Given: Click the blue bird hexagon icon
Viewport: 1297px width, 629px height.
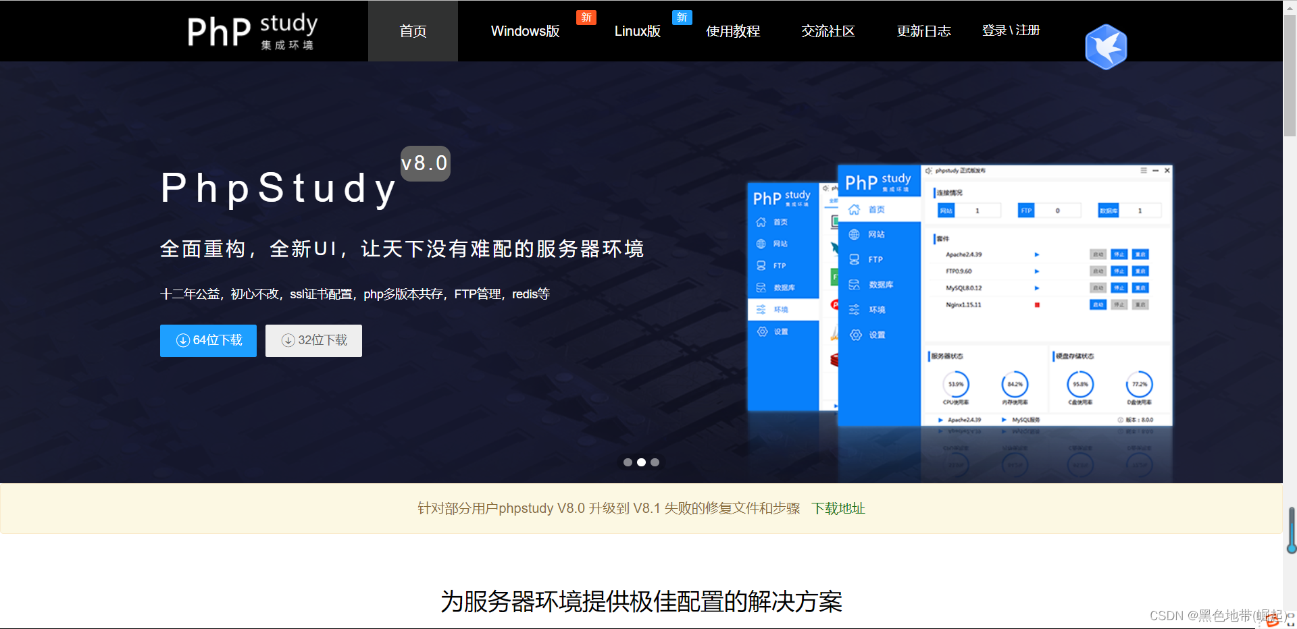Looking at the screenshot, I should (x=1106, y=47).
